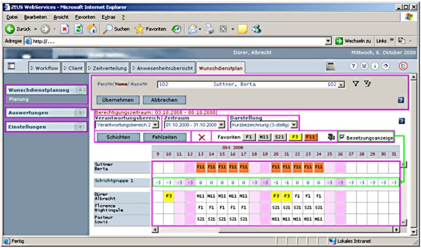Expand the Auswertungen section
Image resolution: width=421 pixels, height=248 pixels.
click(x=80, y=113)
